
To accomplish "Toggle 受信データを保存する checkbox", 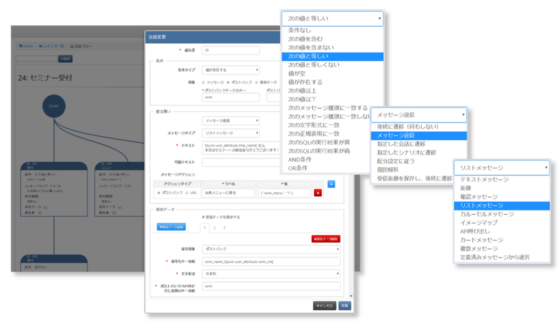I will tap(204, 217).
